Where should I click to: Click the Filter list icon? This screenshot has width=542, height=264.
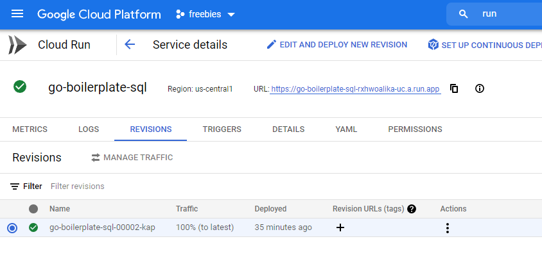[x=15, y=186]
